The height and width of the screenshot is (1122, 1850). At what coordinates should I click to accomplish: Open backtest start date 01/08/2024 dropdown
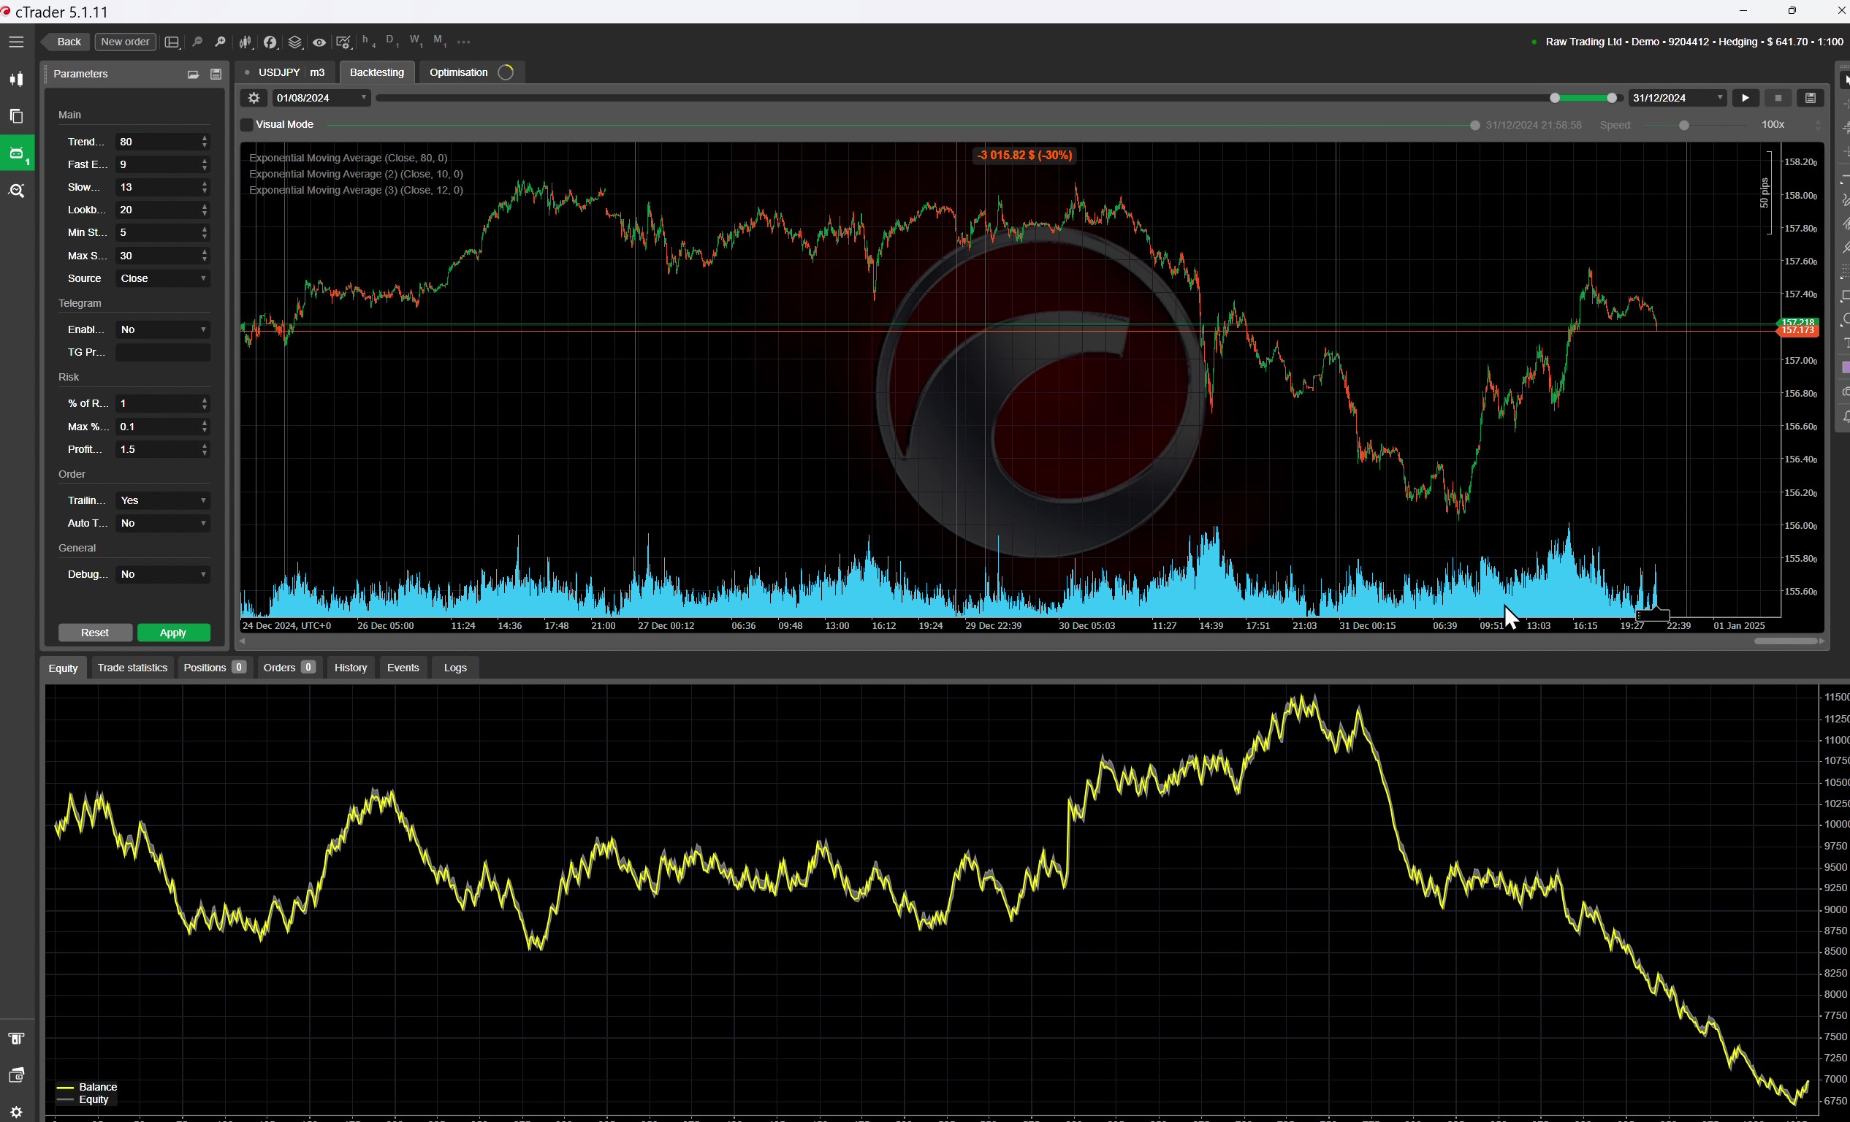tap(321, 98)
